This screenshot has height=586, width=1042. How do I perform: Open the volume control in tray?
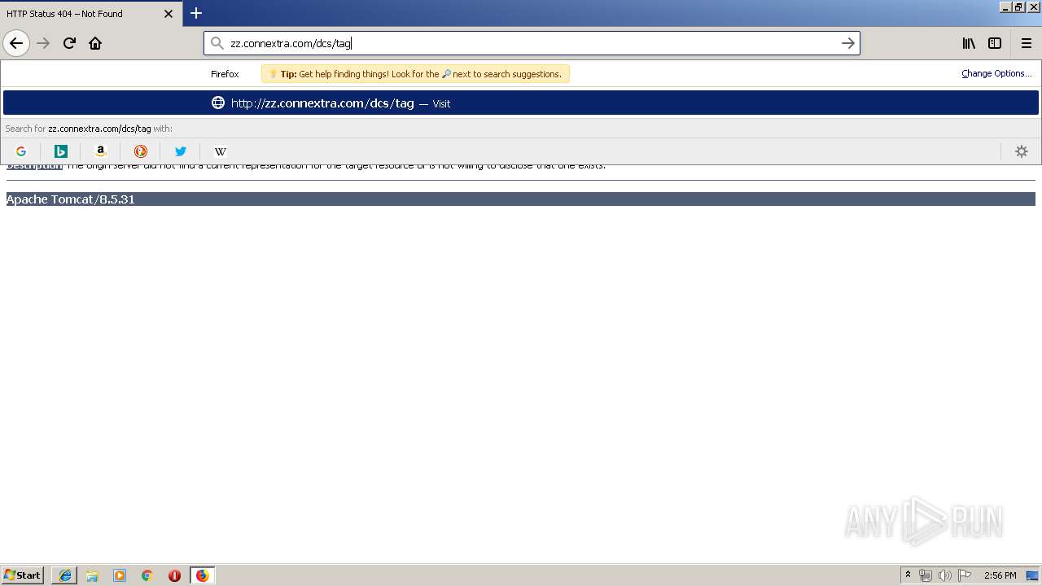[945, 575]
